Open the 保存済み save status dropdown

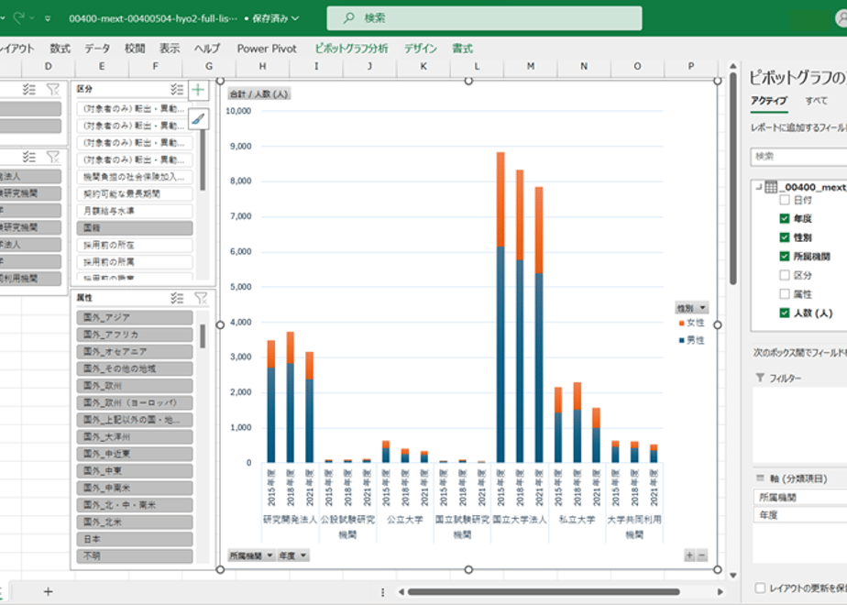pos(274,18)
